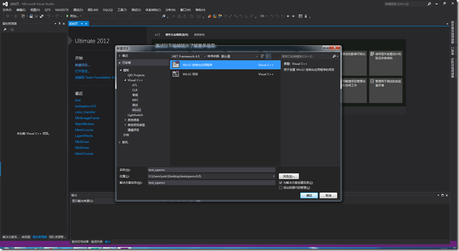This screenshot has width=459, height=251.
Task: Expand the 联机 tree node
Action: 119,142
